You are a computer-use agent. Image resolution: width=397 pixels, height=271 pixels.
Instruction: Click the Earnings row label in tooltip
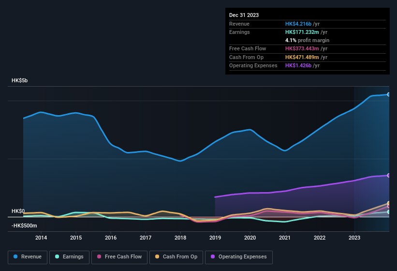point(239,32)
